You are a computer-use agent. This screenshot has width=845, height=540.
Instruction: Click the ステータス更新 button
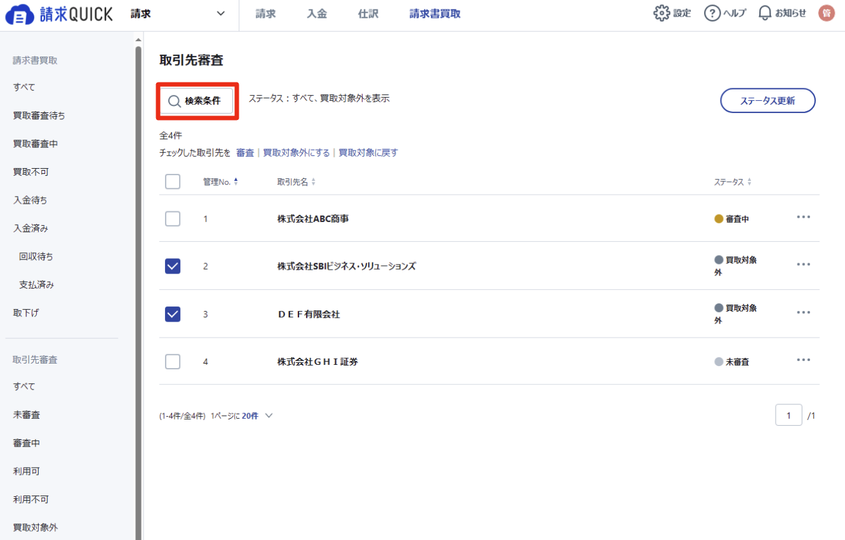click(x=768, y=100)
